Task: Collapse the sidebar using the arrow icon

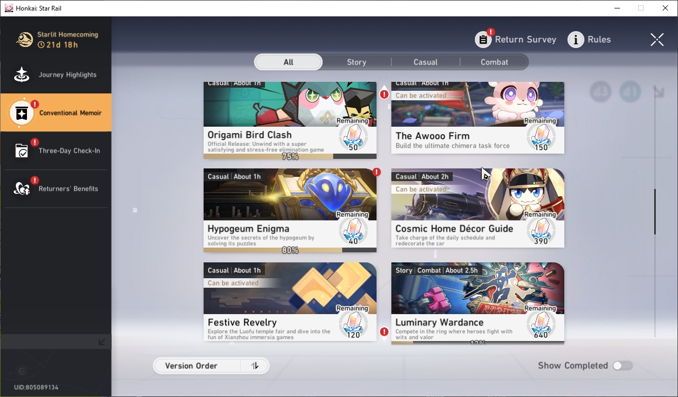Action: [x=102, y=342]
